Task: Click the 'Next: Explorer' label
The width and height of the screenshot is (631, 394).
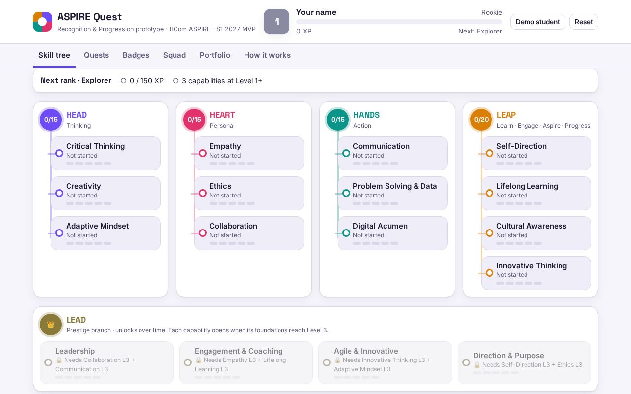Action: (x=480, y=31)
